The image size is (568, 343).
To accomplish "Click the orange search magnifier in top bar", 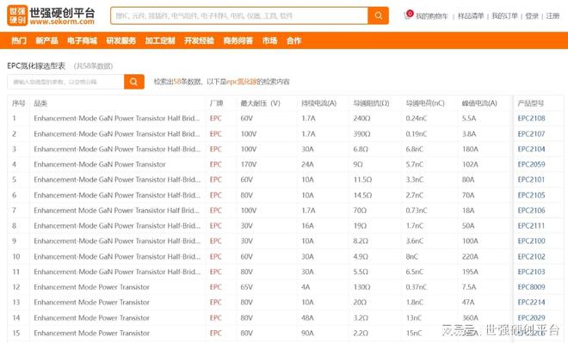I will point(378,15).
